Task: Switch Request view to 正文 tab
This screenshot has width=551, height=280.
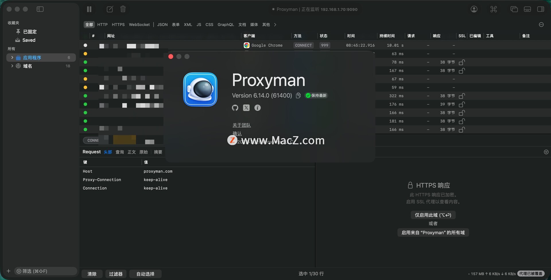Action: coord(132,152)
